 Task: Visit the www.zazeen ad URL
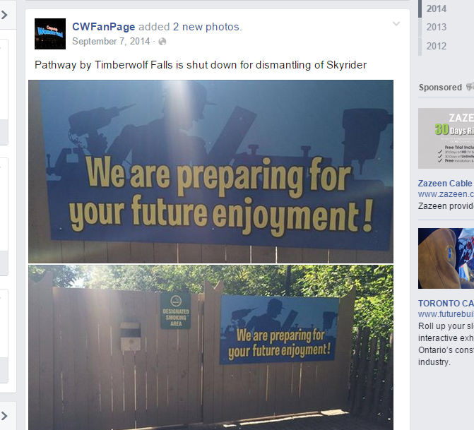point(446,194)
